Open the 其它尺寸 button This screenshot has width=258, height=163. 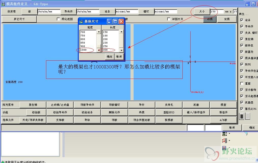(x=19, y=19)
